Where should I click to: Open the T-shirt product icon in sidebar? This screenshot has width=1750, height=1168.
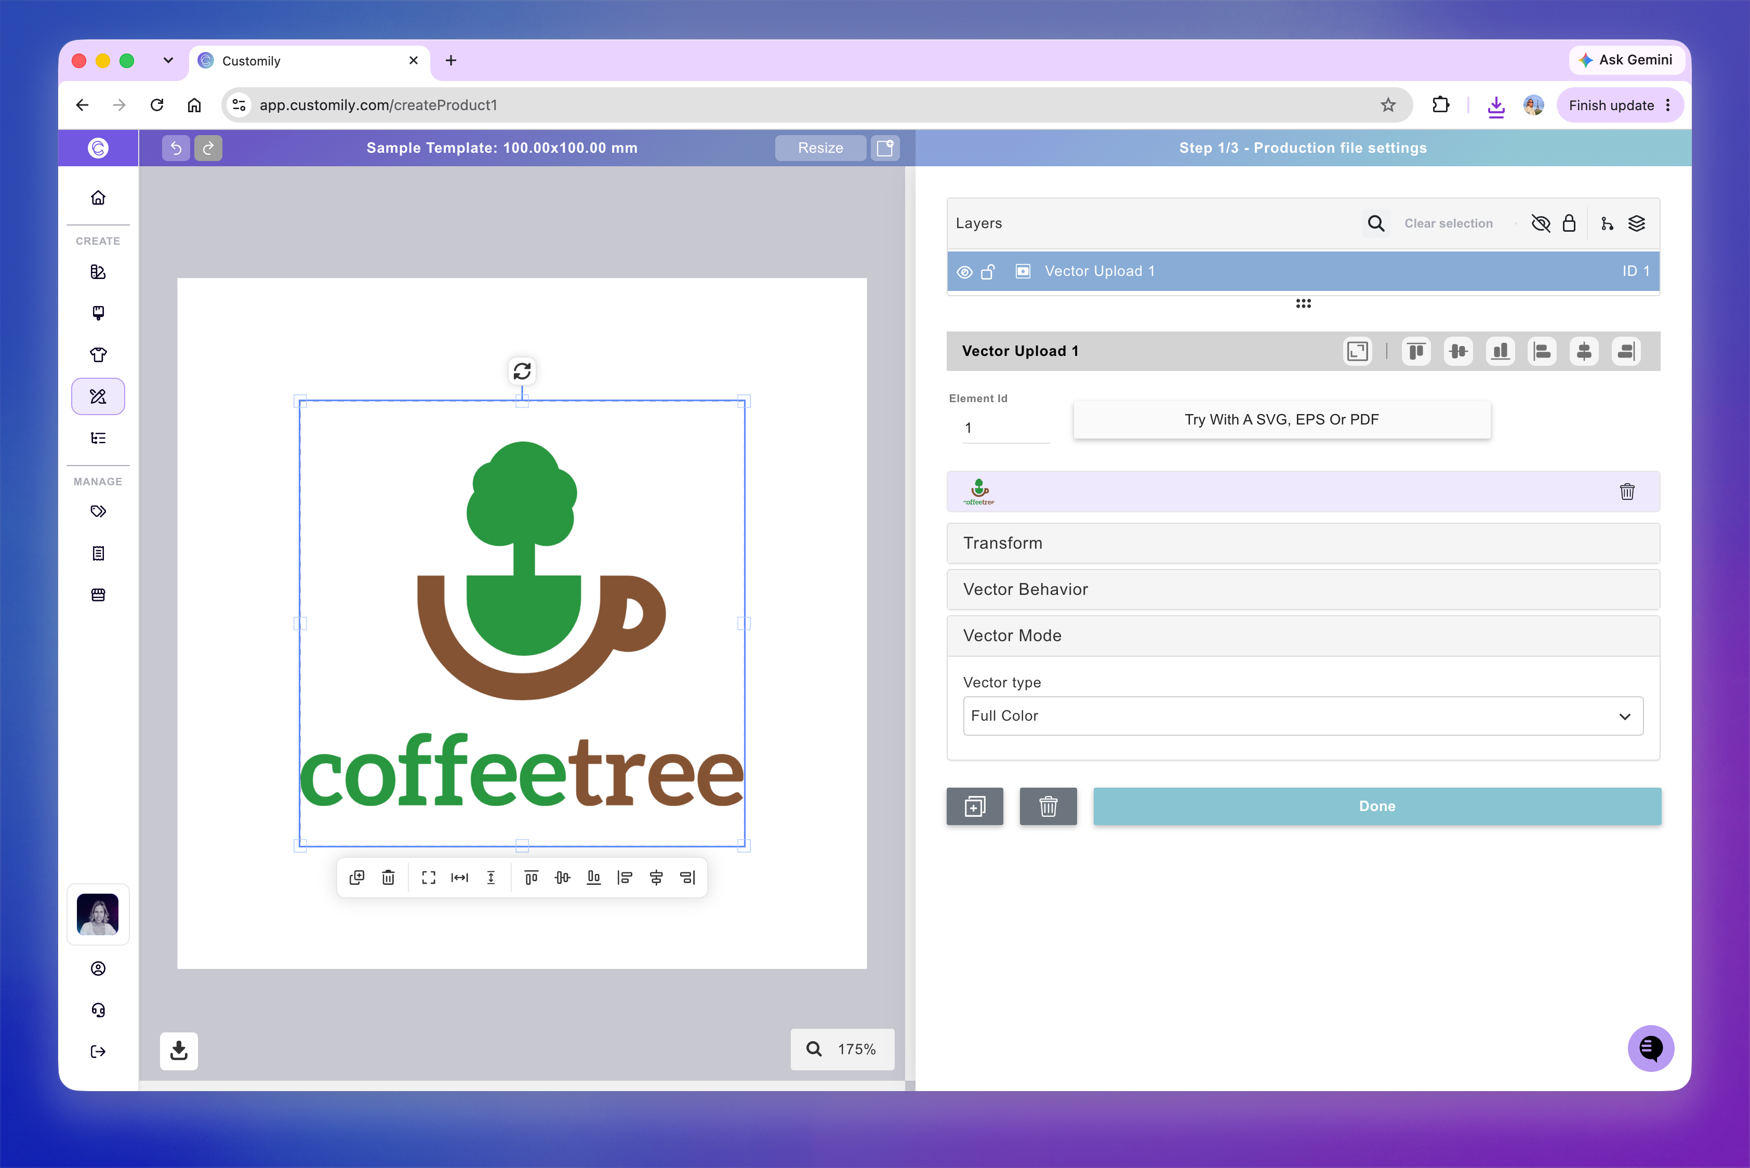pyautogui.click(x=98, y=354)
